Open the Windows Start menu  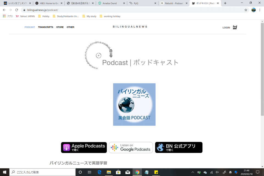[5, 172]
